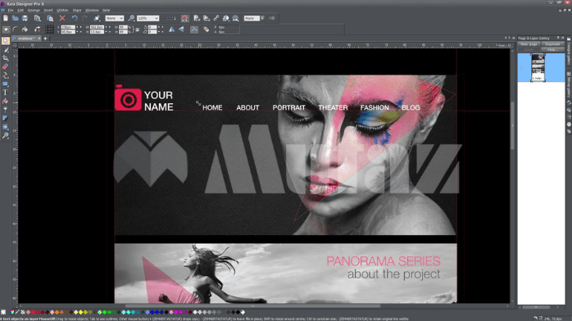Click ABOUT nav text on canvas
The height and width of the screenshot is (321, 572).
(247, 107)
